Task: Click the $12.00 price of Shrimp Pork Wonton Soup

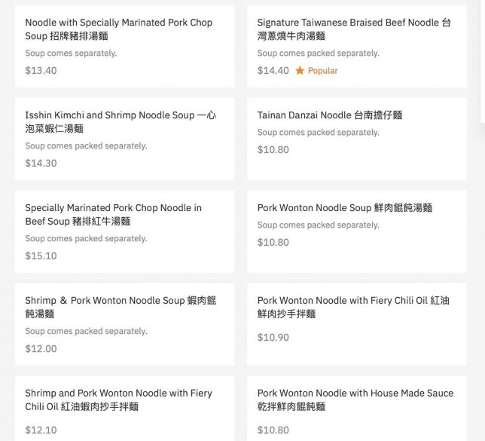Action: tap(41, 349)
